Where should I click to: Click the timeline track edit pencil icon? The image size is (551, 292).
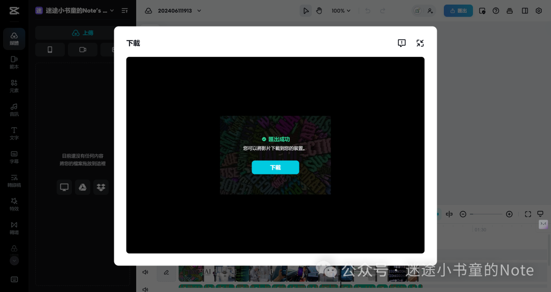166,272
